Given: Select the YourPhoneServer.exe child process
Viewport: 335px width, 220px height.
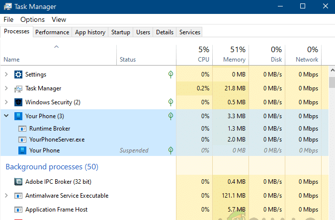Looking at the screenshot, I should pyautogui.click(x=57, y=140).
